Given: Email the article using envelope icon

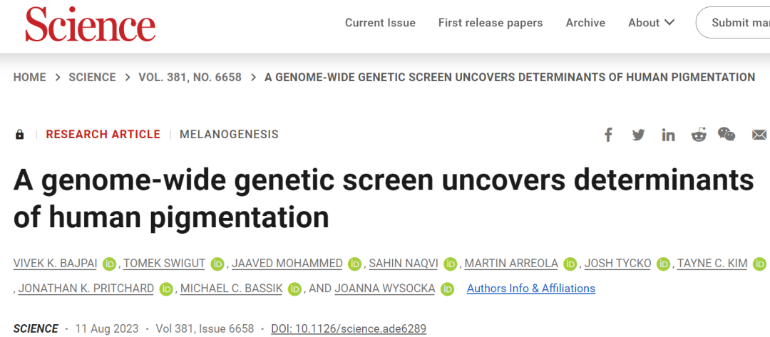Looking at the screenshot, I should pos(759,135).
